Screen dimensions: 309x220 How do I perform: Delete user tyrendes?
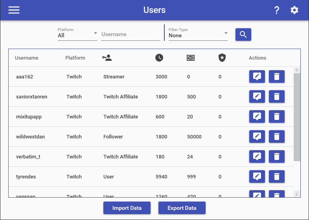click(x=276, y=177)
